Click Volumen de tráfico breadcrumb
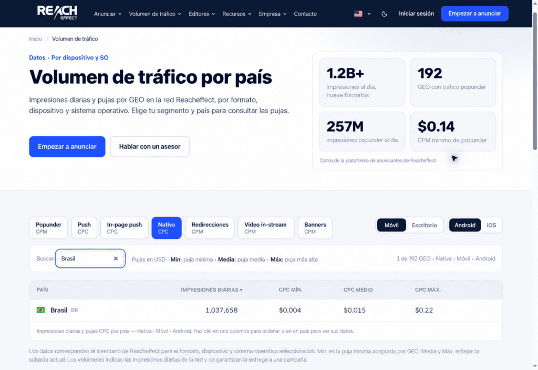Screen dimensions: 538x370 [x=75, y=39]
